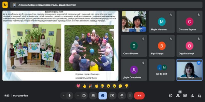Image resolution: width=205 pixels, height=102 pixels.
Task: Select Ольга Біланик participant tile
Action: 134,46
